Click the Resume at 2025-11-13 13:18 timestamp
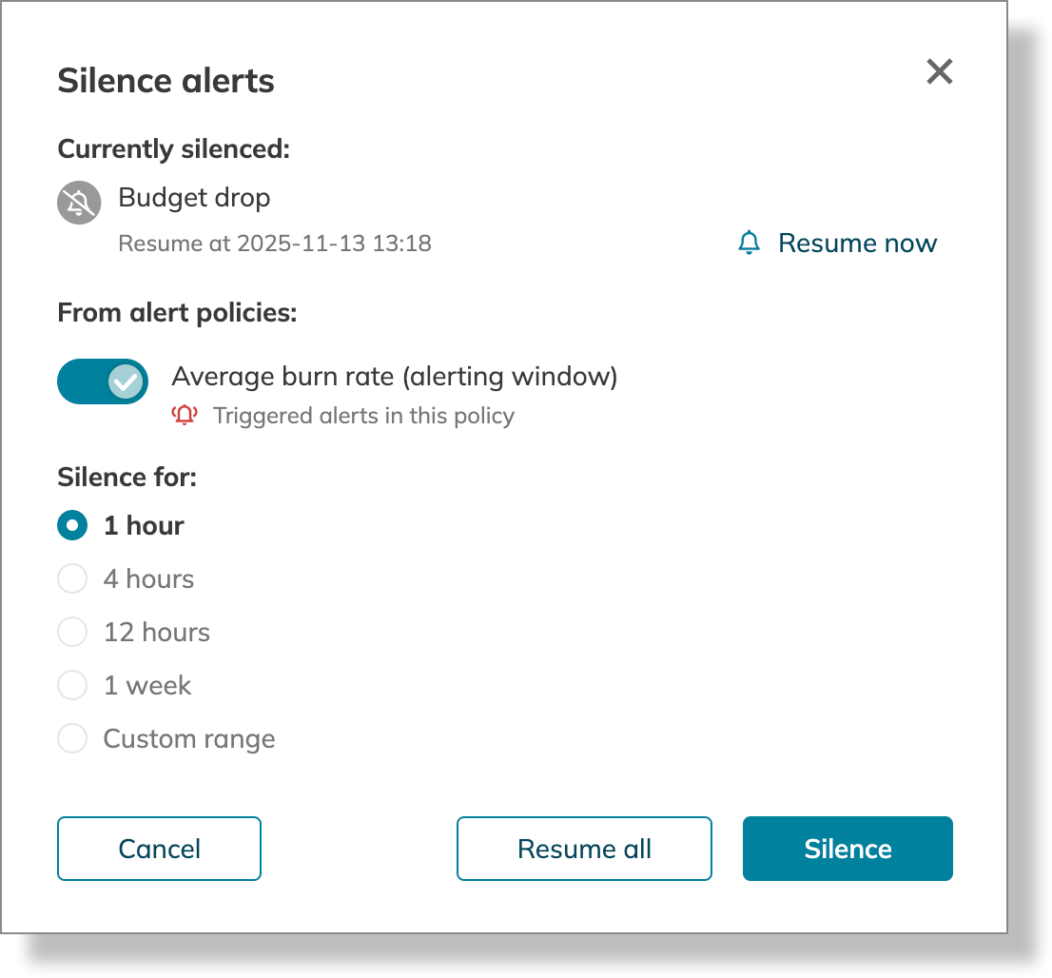 click(x=274, y=244)
